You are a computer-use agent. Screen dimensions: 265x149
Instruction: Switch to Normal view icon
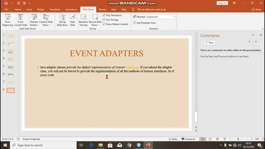click(202, 139)
